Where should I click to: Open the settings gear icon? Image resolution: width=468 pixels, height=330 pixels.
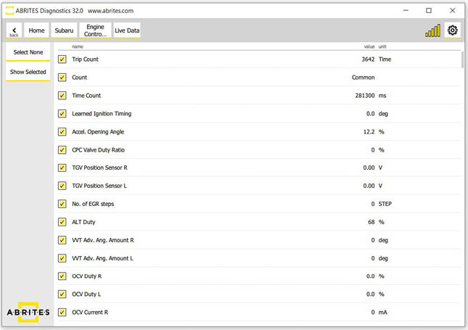tap(453, 30)
